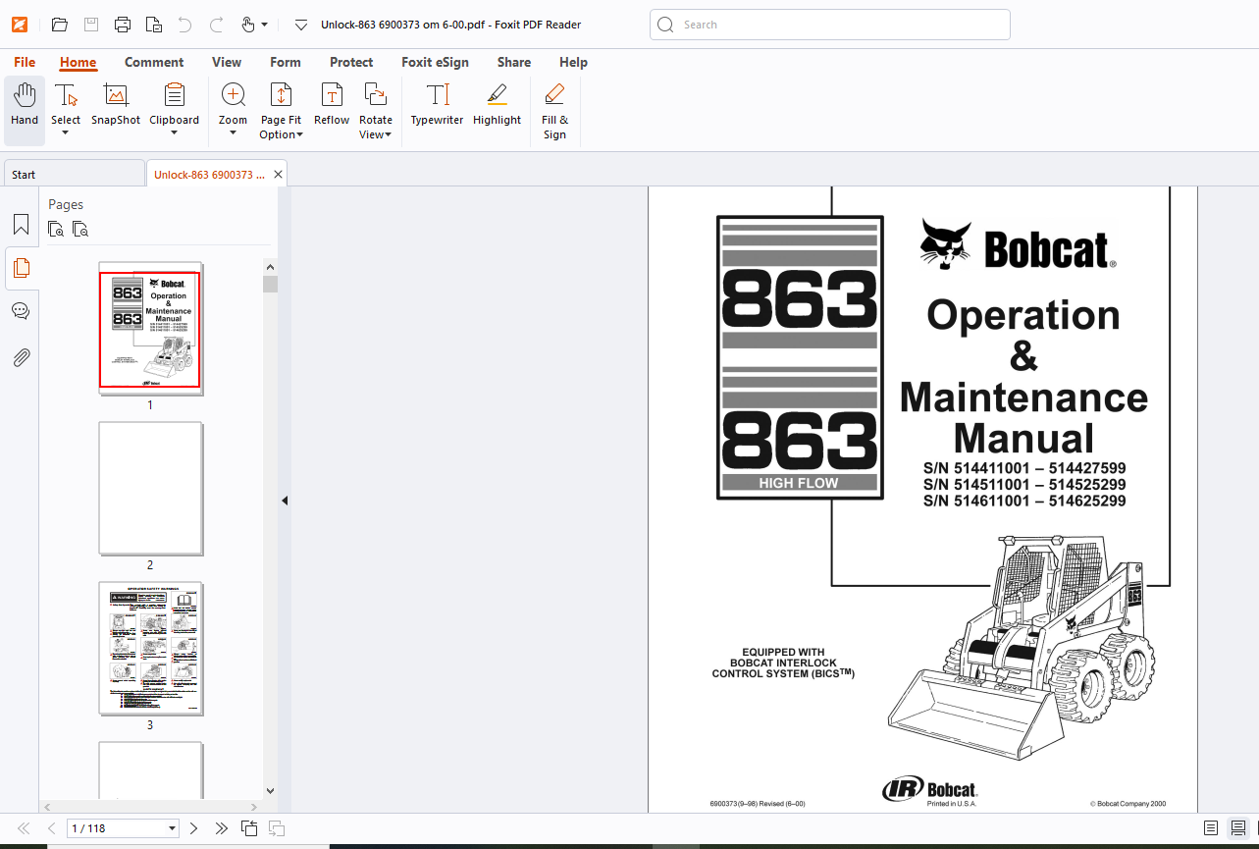Switch to the Start document tab

point(74,174)
